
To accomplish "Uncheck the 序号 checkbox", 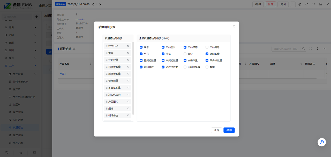I will [x=141, y=47].
